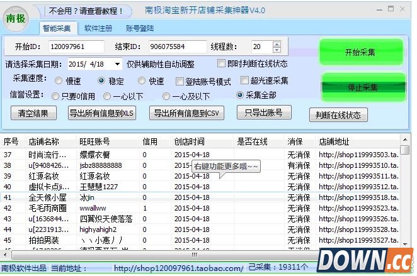Viewport: 417px width, 276px height.
Task: Click 导出所有信息到CSV button
Action: coord(186,113)
